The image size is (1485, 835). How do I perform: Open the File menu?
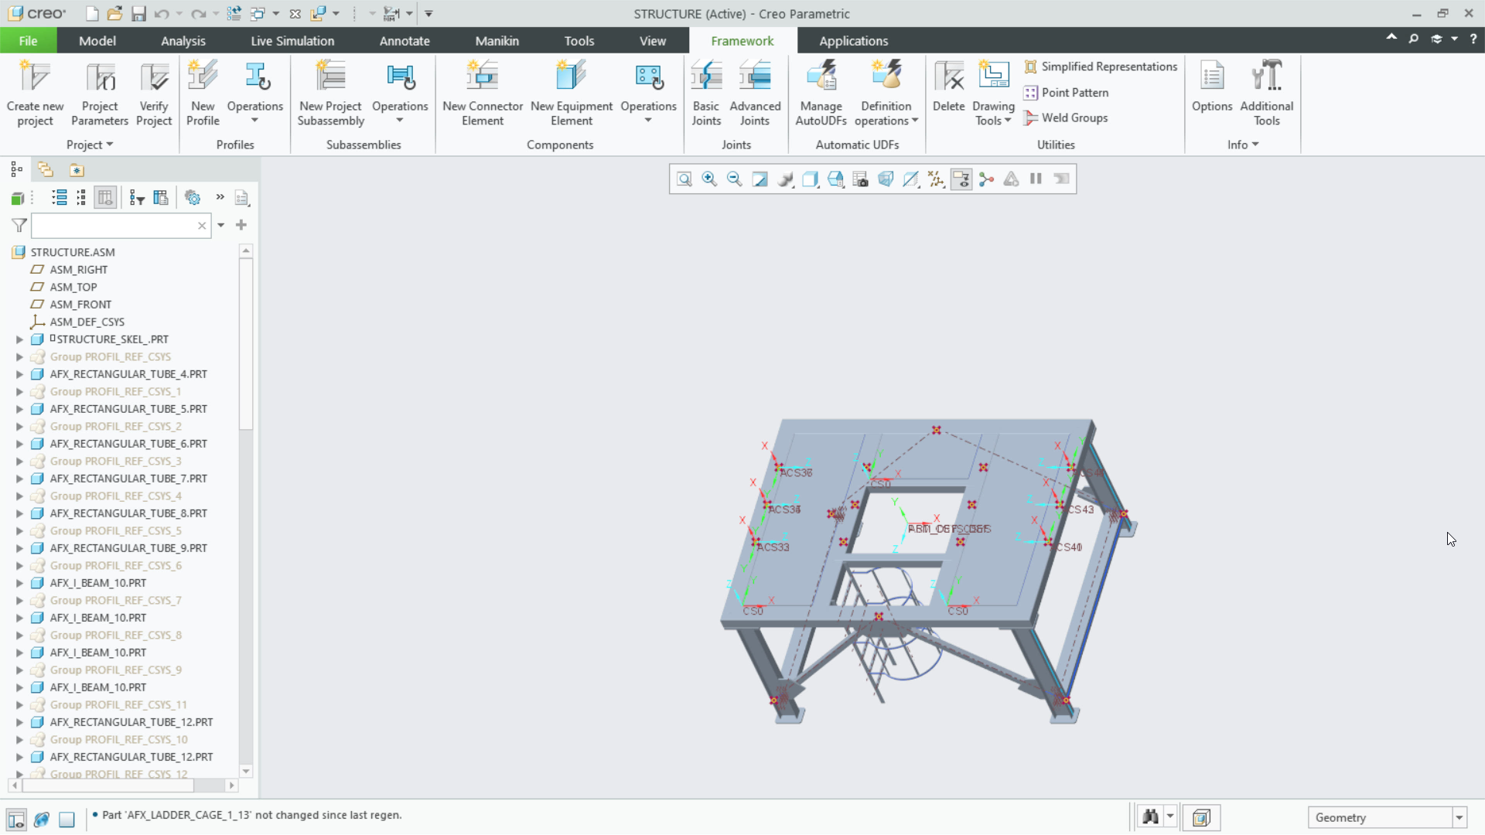pos(28,41)
